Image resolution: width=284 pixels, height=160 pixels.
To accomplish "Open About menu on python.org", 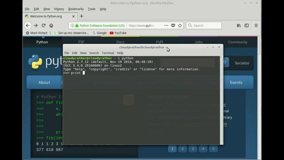I will (44, 83).
